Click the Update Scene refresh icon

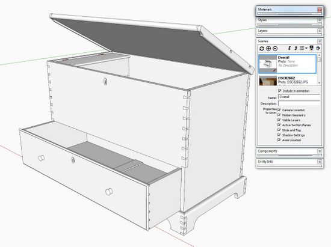point(262,49)
